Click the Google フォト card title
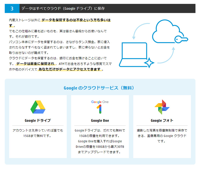The width and height of the screenshot is (200, 170). (162, 121)
